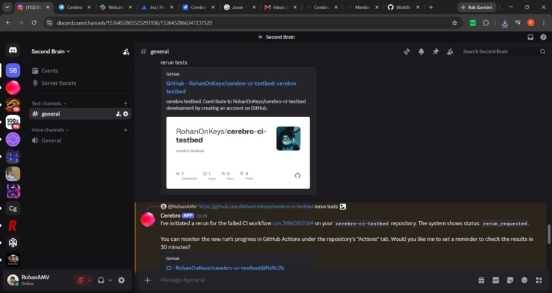Screen dimensions: 552x293
Task: Click the general channel settings gear
Action: pyautogui.click(x=126, y=114)
